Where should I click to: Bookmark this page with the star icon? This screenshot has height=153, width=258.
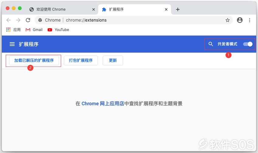tap(228, 20)
